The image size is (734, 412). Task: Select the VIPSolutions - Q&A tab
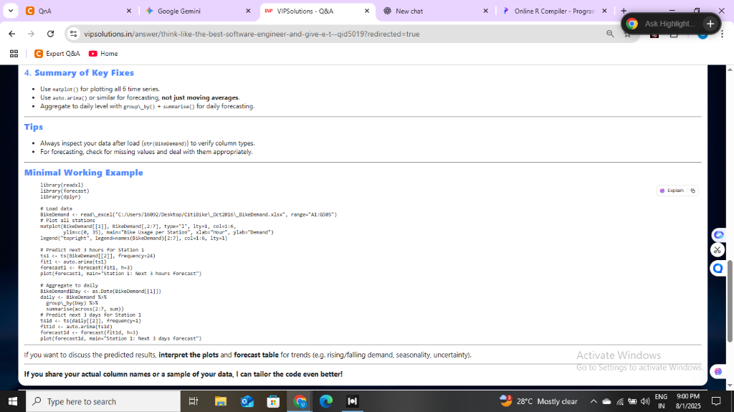click(318, 11)
